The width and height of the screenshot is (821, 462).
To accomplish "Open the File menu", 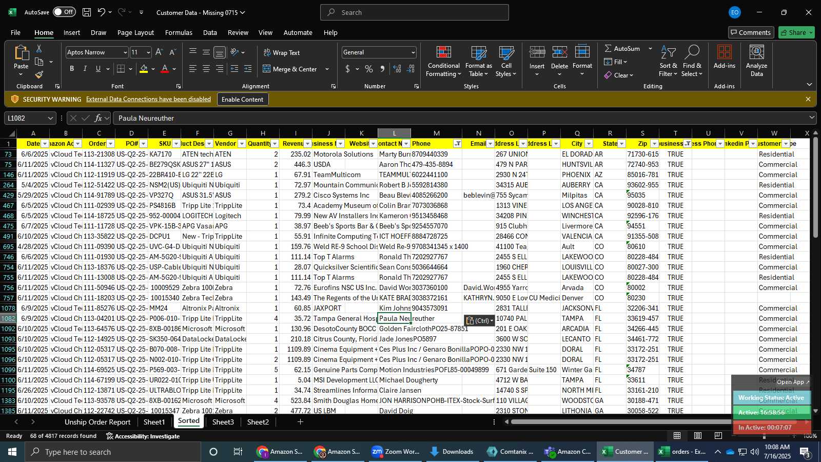I will [x=16, y=32].
